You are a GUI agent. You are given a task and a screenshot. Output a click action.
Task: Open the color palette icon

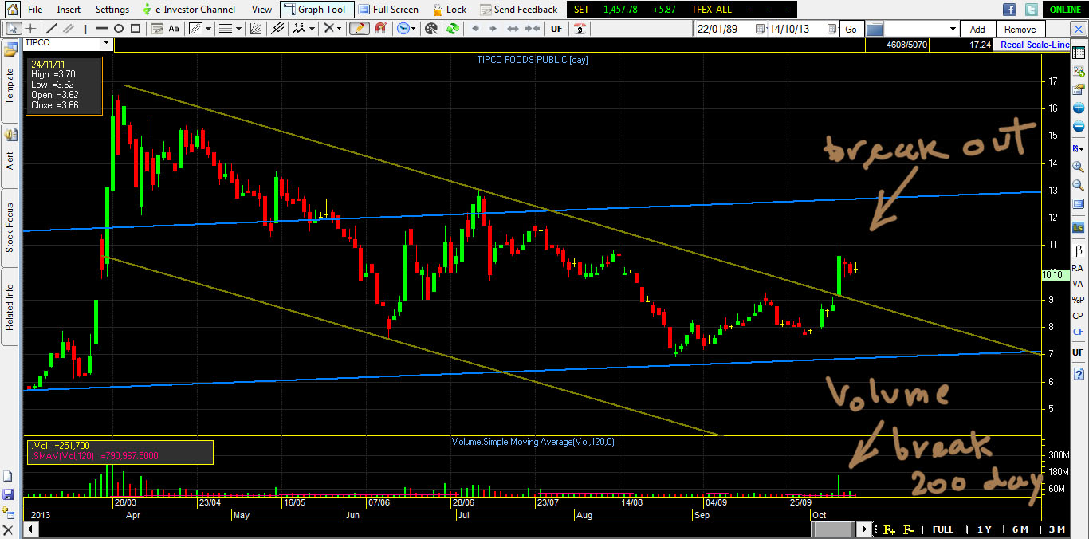click(431, 28)
